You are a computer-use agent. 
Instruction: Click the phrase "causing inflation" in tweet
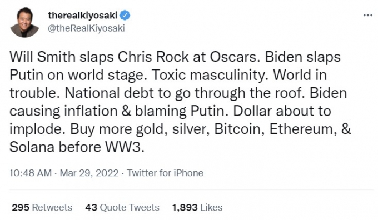63,111
